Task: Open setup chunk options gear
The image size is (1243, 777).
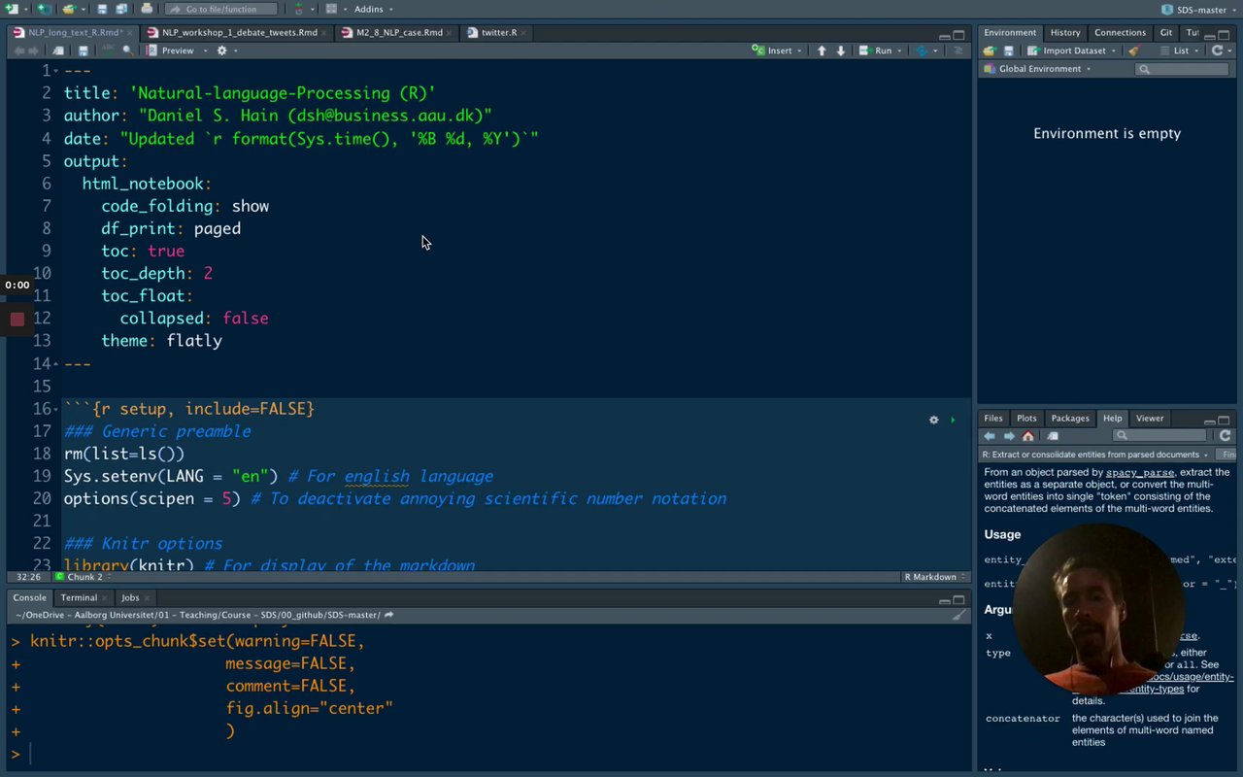Action: tap(934, 420)
